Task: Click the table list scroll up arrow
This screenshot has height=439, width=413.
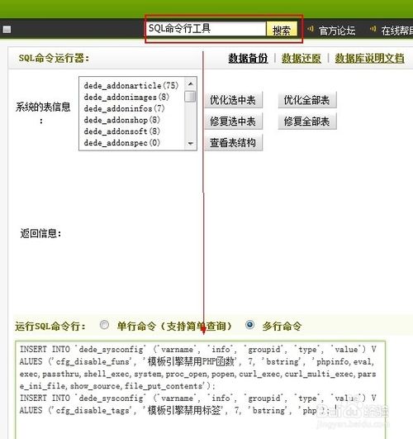Action: [x=190, y=84]
